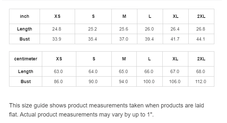This screenshot has width=227, height=123.
Task: Click the 37.0 bust value
Action: (124, 39)
